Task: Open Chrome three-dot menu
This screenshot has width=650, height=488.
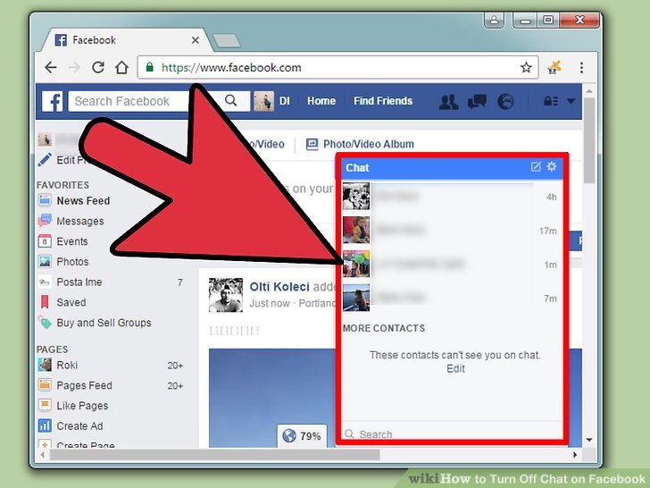Action: (x=582, y=67)
